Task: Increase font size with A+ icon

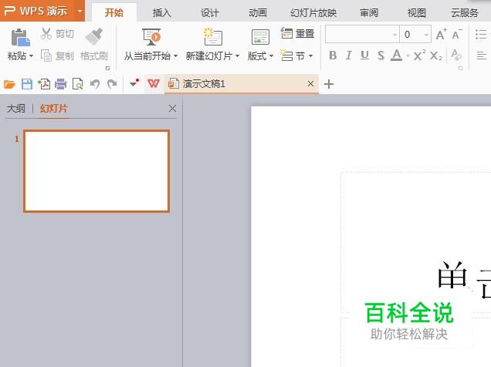Action: coord(441,34)
